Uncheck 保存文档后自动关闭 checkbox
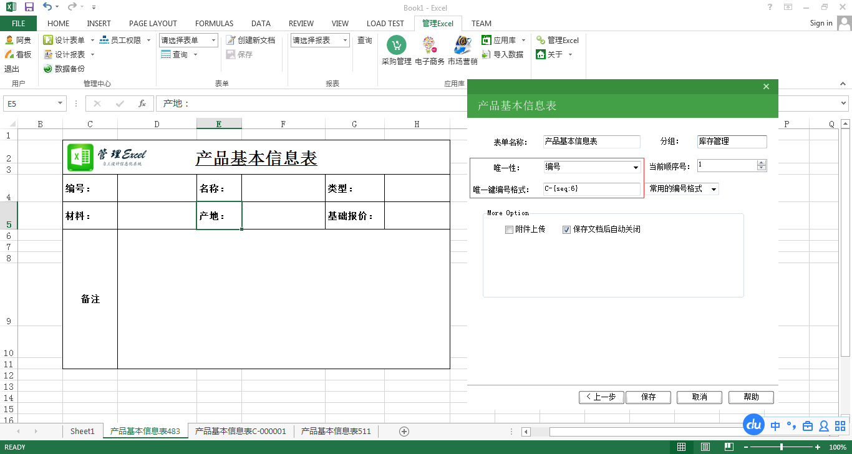 566,229
